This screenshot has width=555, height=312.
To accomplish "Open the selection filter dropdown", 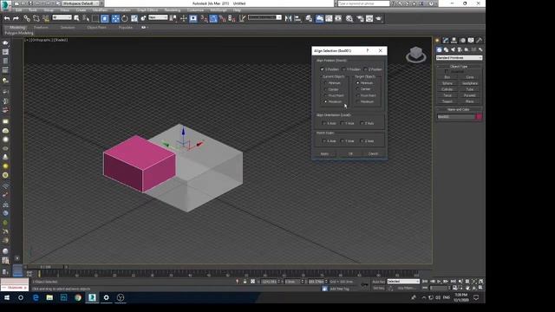I will [x=62, y=17].
